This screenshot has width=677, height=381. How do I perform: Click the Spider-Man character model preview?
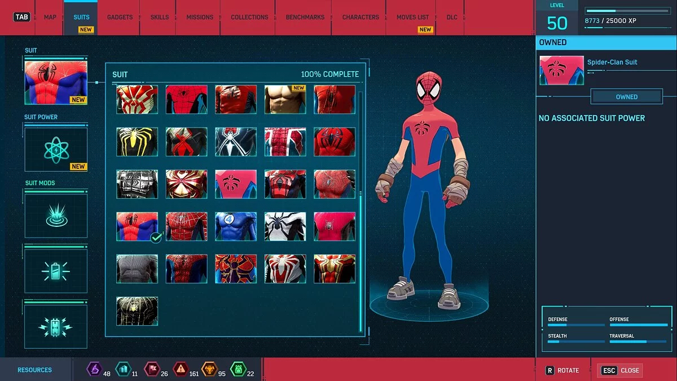point(426,192)
